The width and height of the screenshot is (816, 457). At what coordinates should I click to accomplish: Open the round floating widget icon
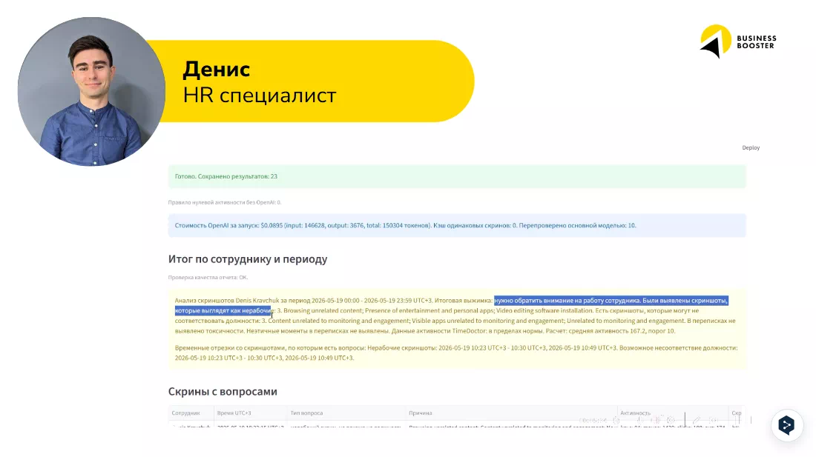[x=787, y=425]
